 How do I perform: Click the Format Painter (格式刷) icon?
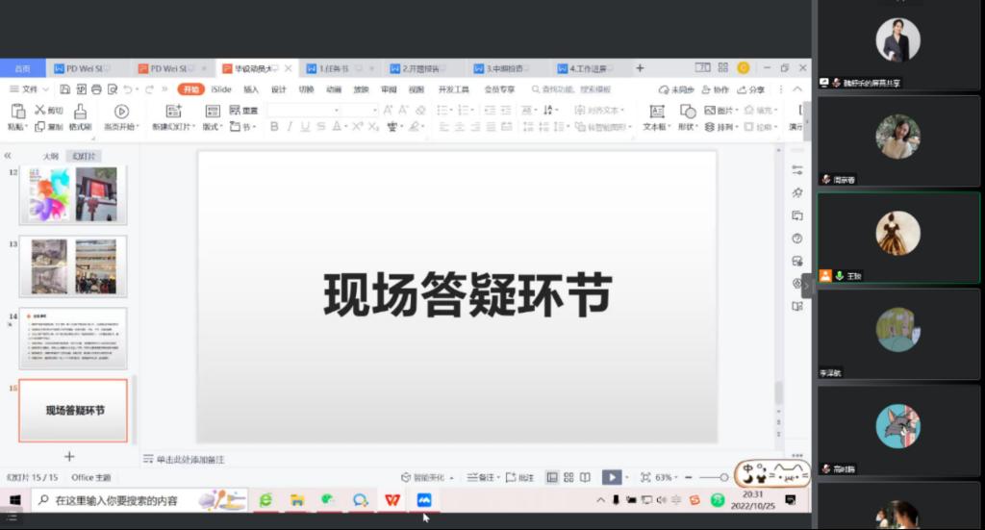pyautogui.click(x=80, y=112)
